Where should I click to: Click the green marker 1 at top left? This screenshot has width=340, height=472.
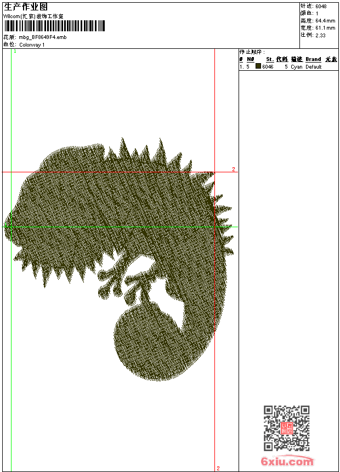(15, 51)
